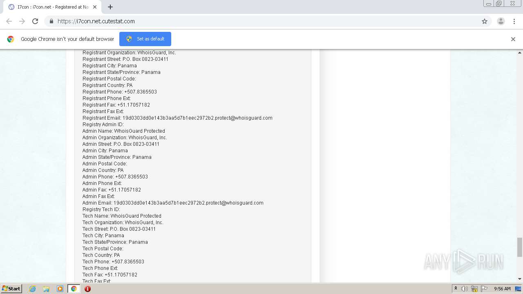Click the scrollbar down arrow
Viewport: 523px width, 294px height.
(520, 279)
